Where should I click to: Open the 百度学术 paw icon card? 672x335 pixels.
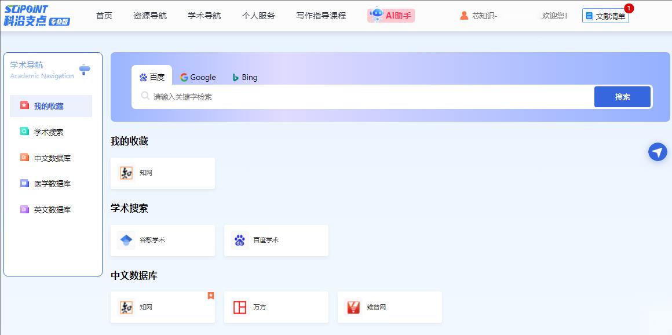click(x=239, y=240)
